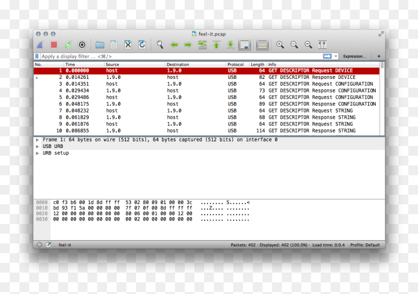Select packet 10 with length 114

(x=207, y=130)
